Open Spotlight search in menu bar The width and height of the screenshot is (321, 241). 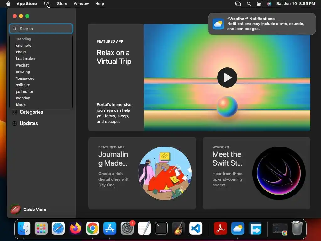click(x=249, y=4)
